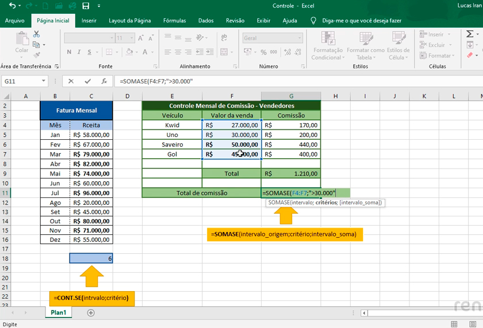Image resolution: width=483 pixels, height=328 pixels.
Task: Click the Save floppy disk icon
Action: click(x=86, y=6)
